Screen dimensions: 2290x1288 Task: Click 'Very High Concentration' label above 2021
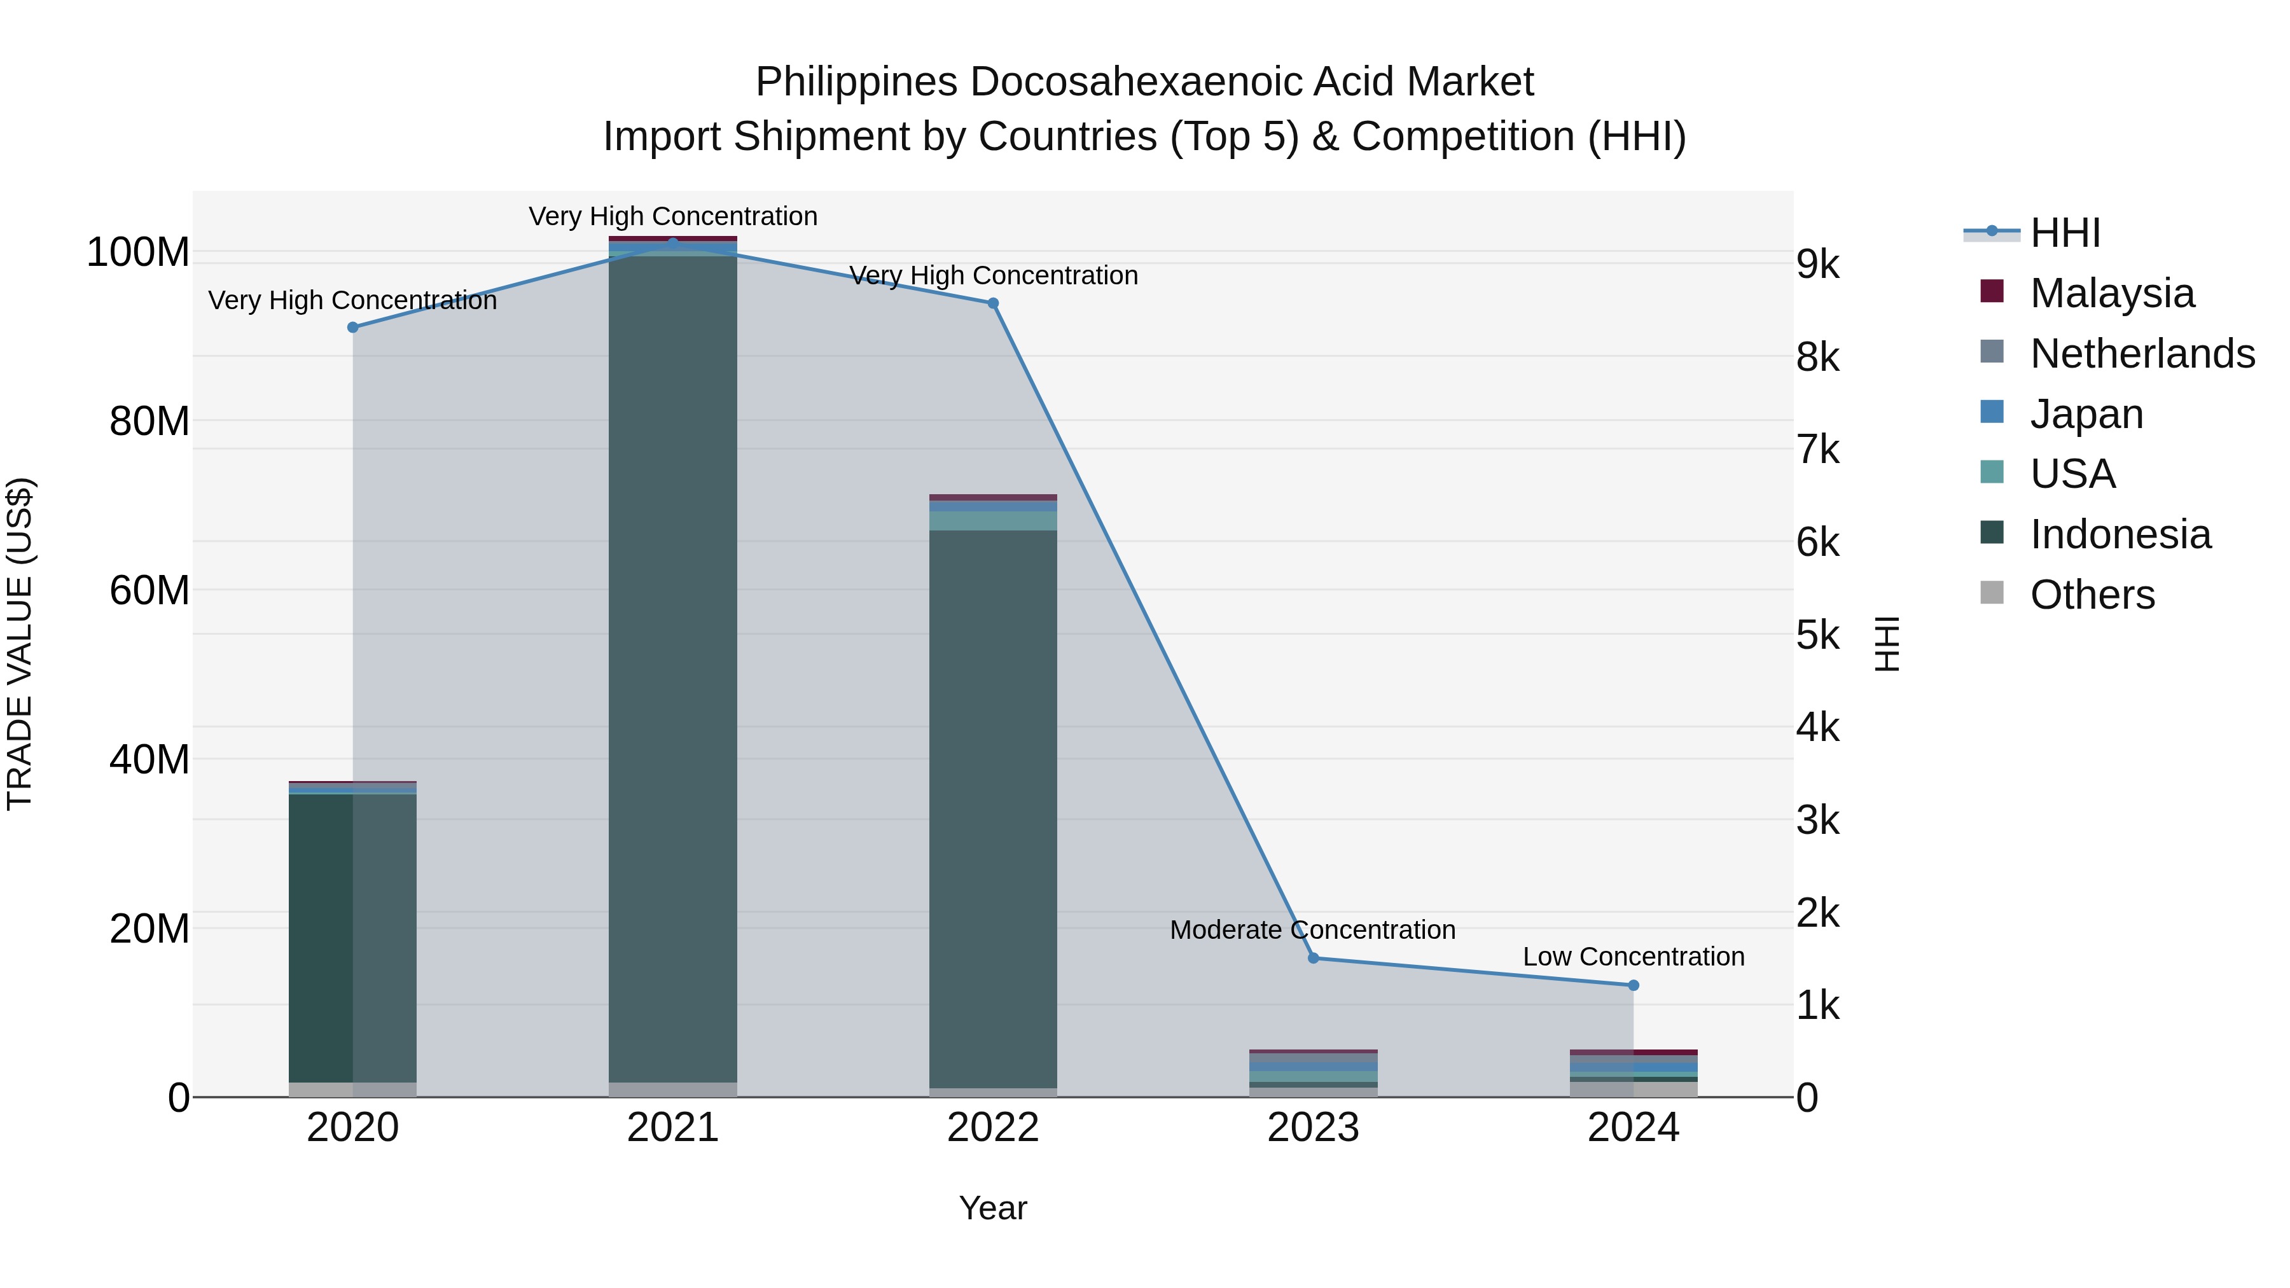tap(673, 216)
